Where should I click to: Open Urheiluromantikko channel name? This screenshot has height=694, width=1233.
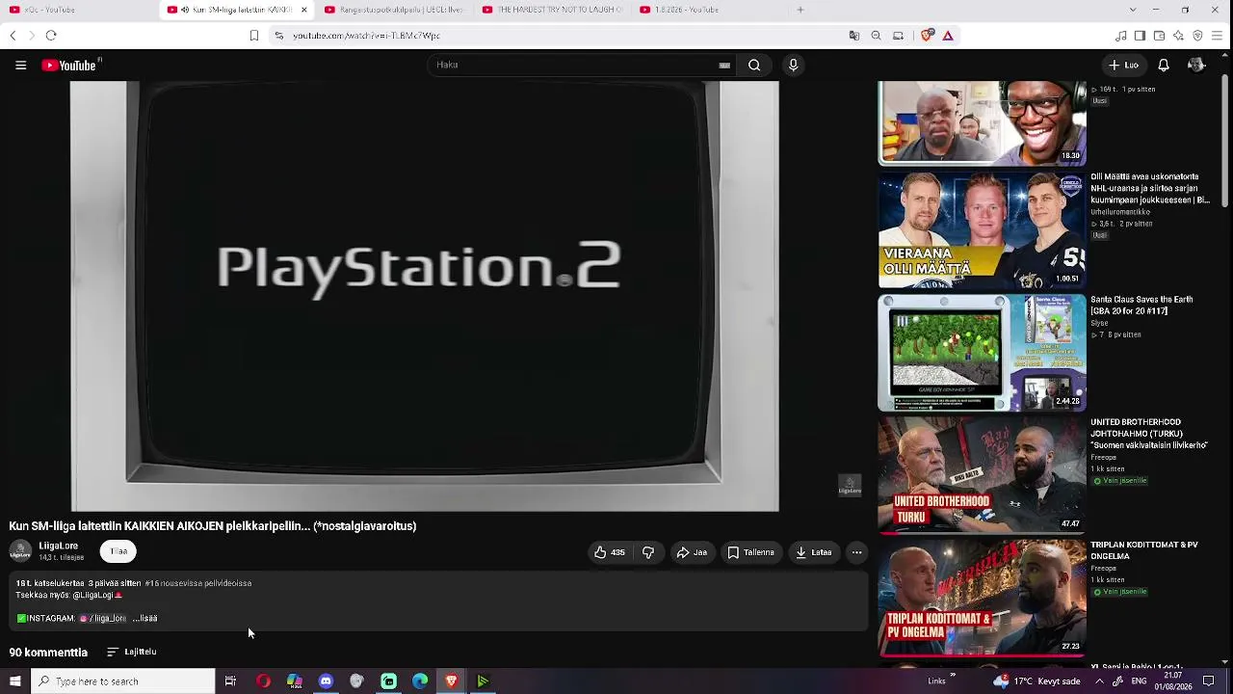[1120, 212]
